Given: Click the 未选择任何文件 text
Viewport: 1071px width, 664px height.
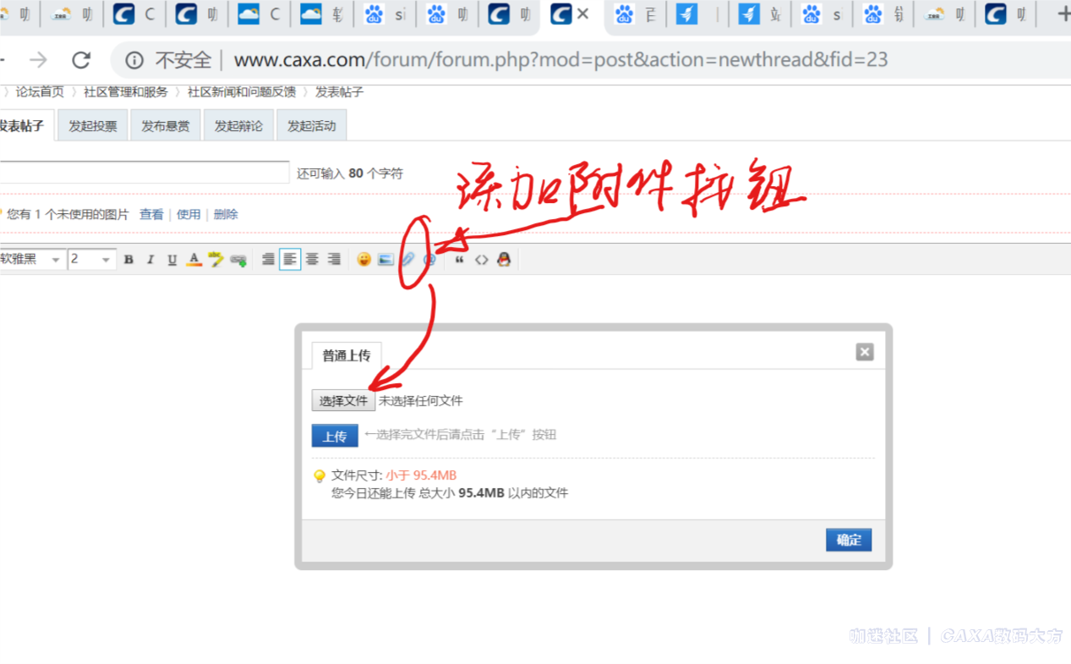Looking at the screenshot, I should pos(421,401).
